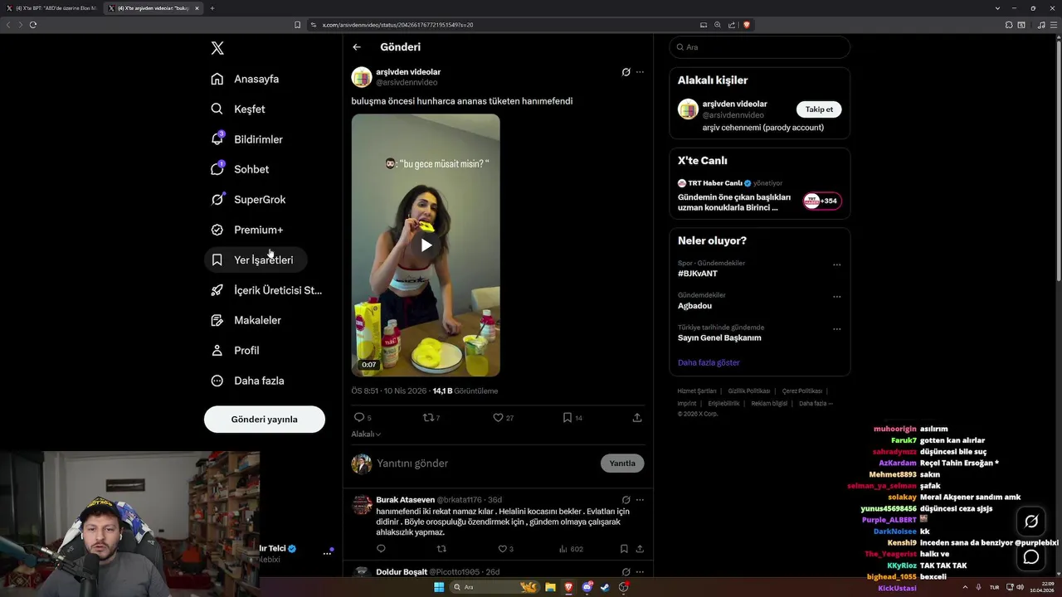The height and width of the screenshot is (597, 1062).
Task: Open the account switcher three-dot menu
Action: tap(327, 553)
